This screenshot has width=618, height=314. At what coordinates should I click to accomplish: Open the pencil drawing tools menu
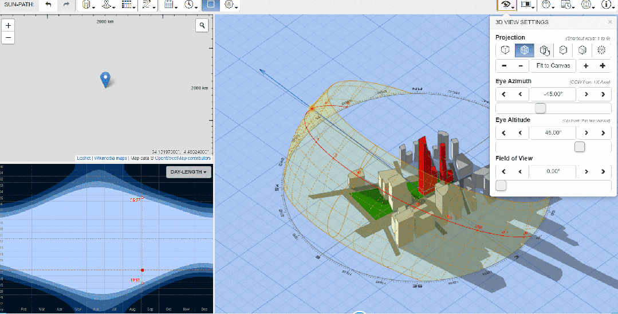[148, 5]
